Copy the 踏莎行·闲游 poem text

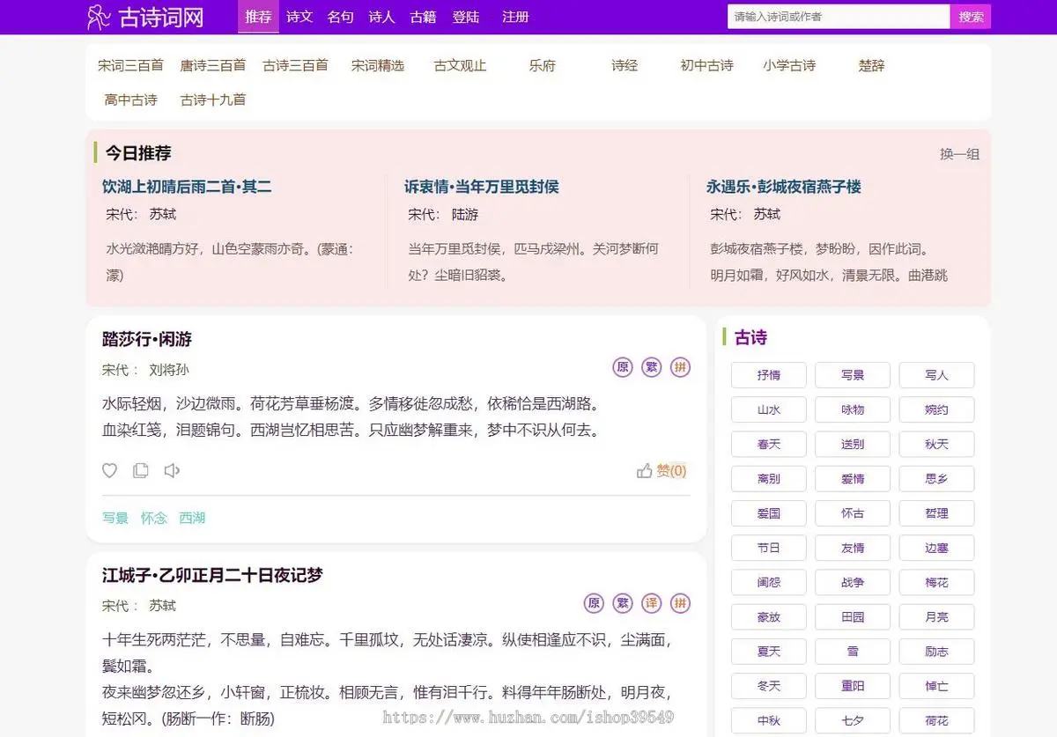click(141, 471)
